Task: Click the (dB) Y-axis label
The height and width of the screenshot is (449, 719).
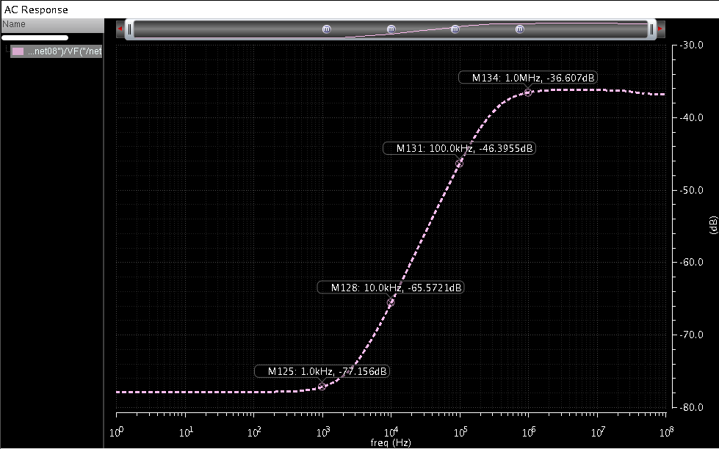Action: [x=713, y=225]
